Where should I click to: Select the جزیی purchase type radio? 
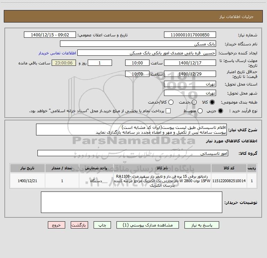pos(220,111)
